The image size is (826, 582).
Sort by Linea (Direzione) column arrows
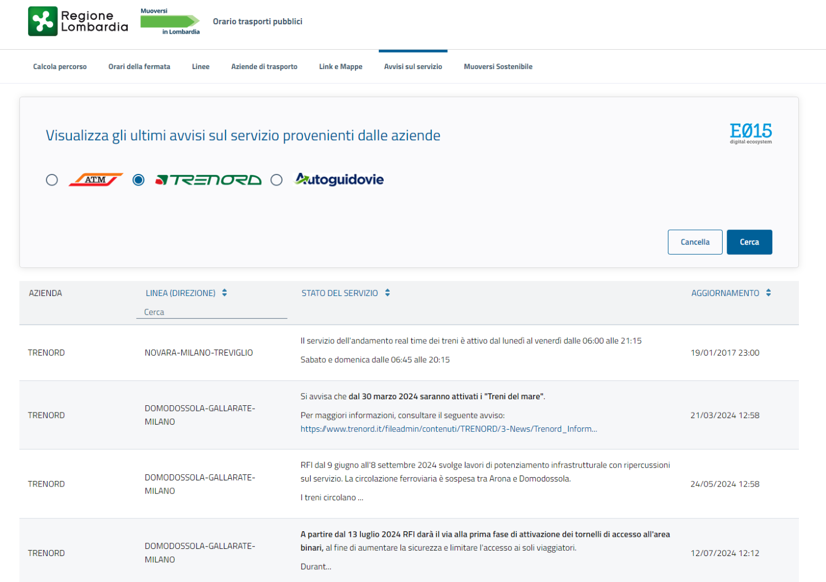224,293
